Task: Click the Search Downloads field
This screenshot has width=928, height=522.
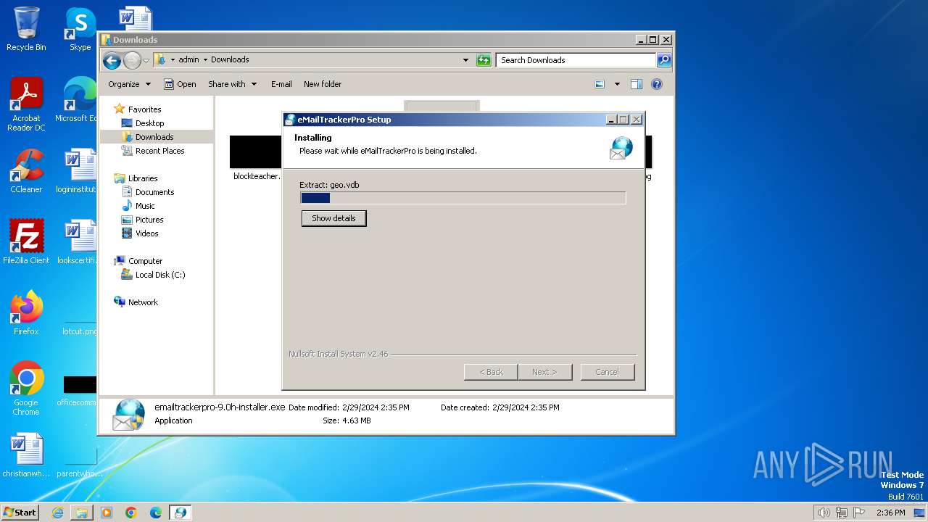Action: tap(576, 60)
